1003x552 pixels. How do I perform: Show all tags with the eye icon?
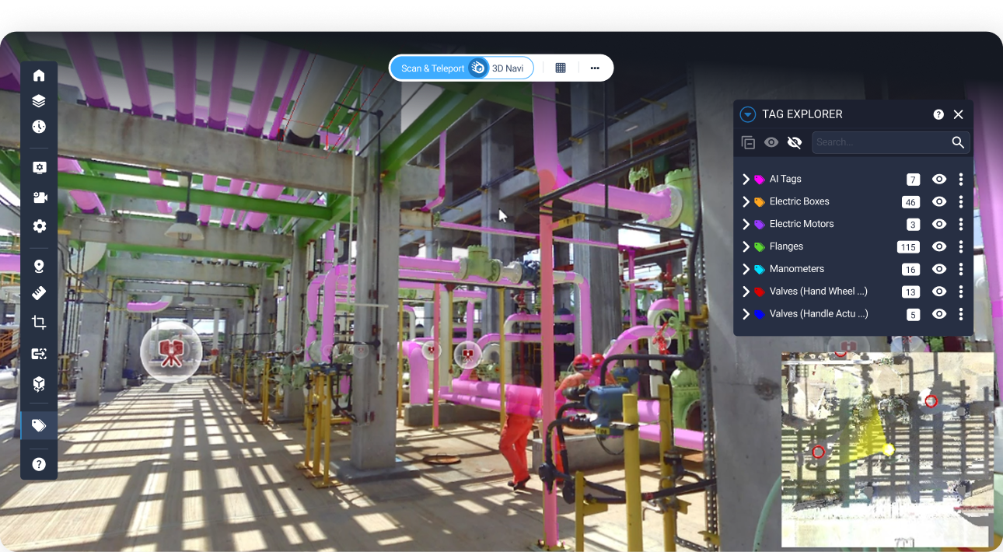(x=771, y=142)
